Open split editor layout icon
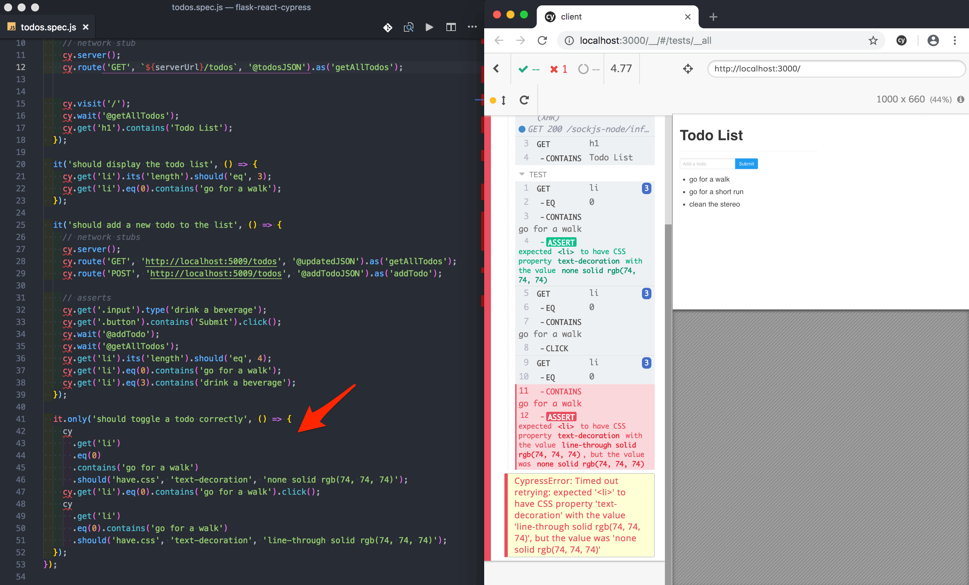Screen dimensions: 969x585 451,27
